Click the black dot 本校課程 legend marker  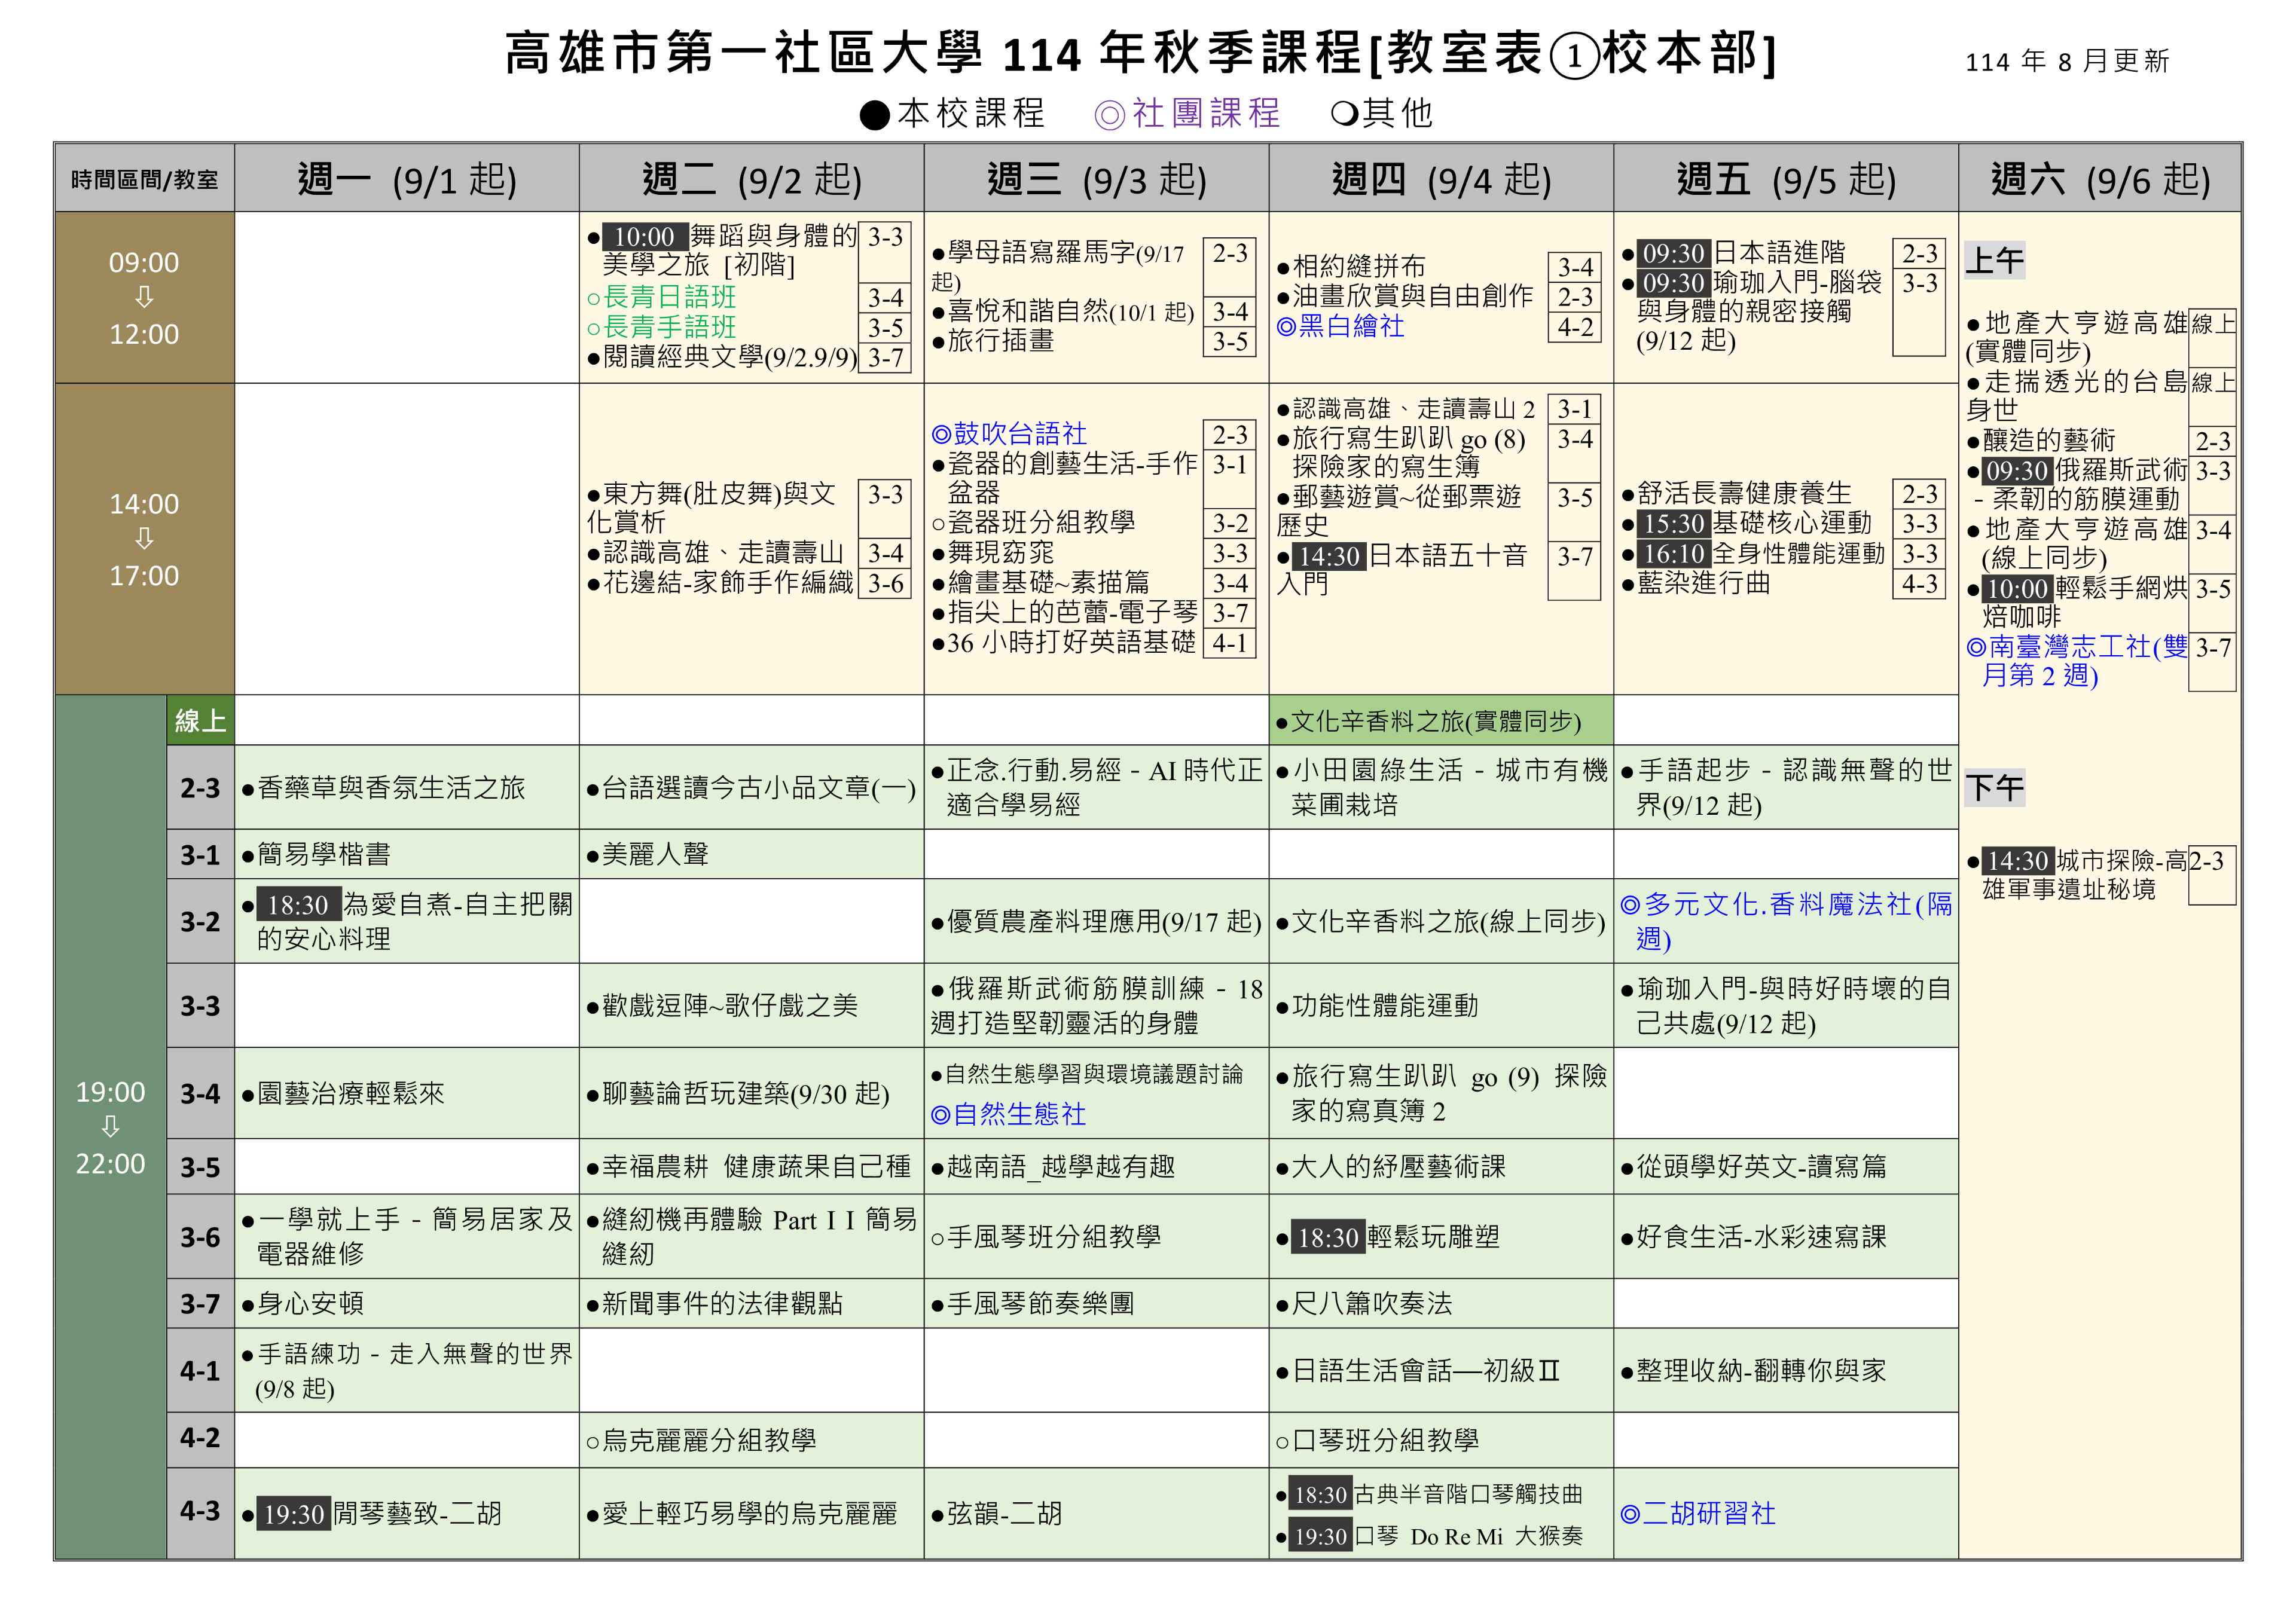(x=875, y=115)
